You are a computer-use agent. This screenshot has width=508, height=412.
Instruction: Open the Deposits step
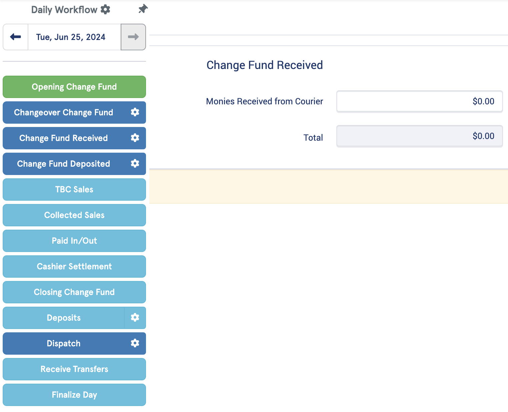coord(64,318)
